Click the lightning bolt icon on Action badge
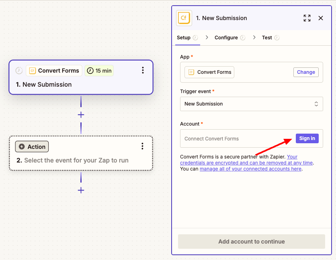 pyautogui.click(x=22, y=146)
